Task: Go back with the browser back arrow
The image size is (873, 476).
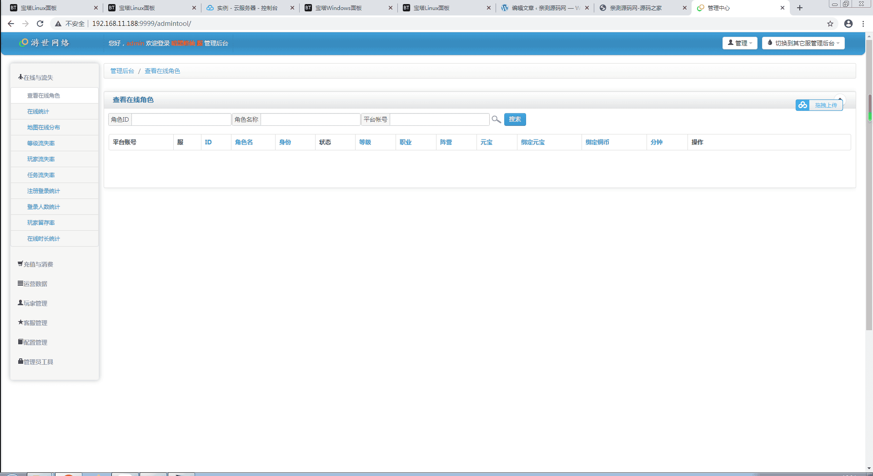Action: (x=11, y=24)
